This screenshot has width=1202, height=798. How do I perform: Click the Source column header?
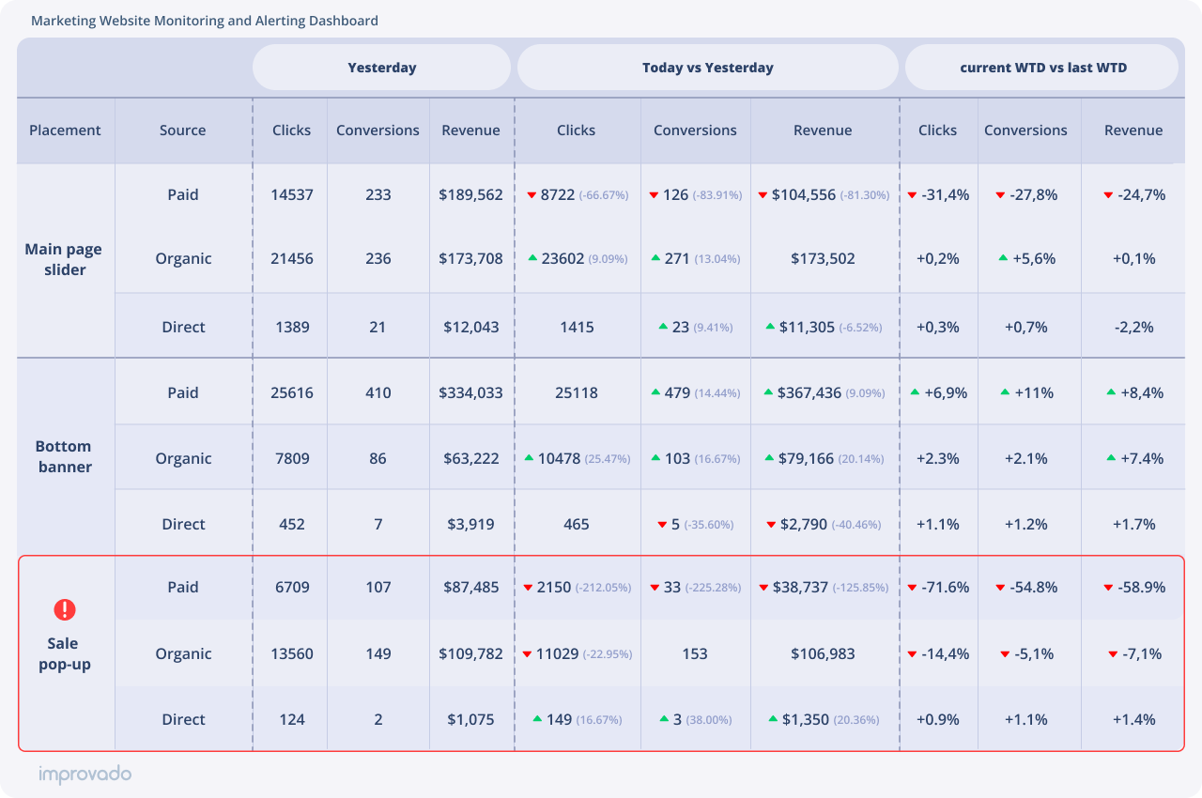pyautogui.click(x=182, y=130)
